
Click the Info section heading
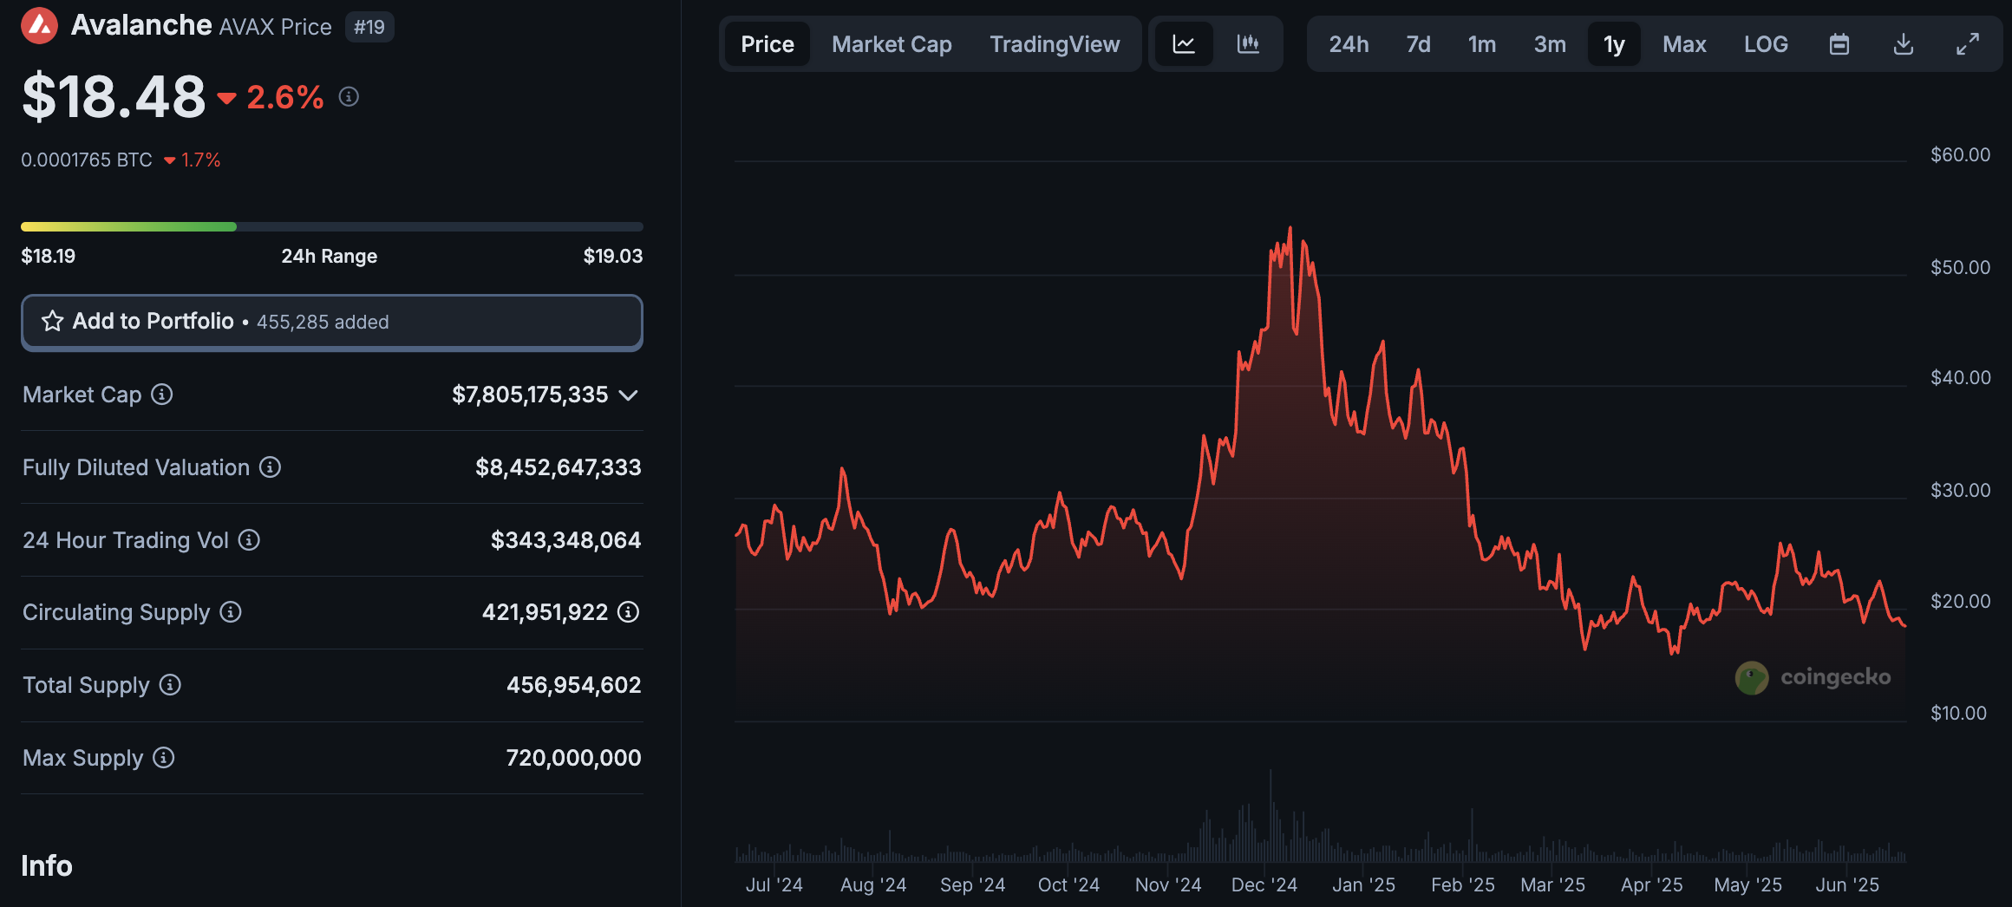[x=47, y=865]
